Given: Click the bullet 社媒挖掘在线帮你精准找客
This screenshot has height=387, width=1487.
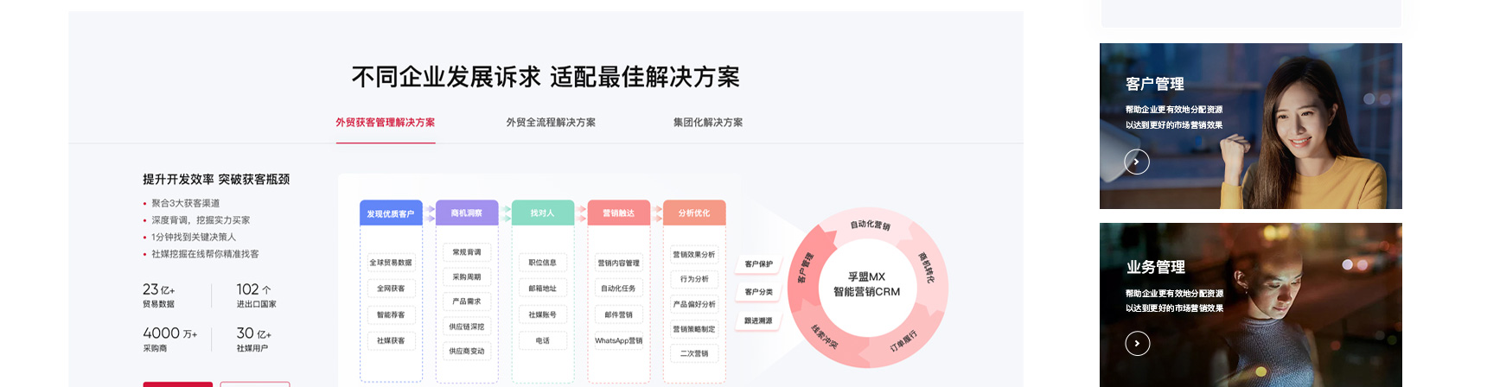Looking at the screenshot, I should point(205,254).
